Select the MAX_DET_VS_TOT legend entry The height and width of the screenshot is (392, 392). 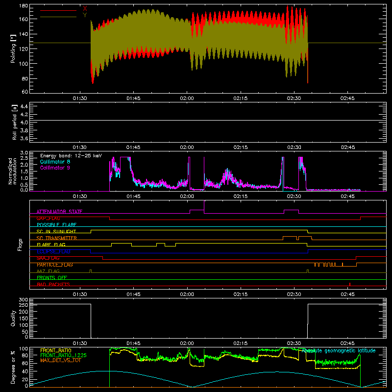[61, 360]
